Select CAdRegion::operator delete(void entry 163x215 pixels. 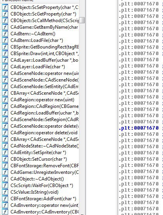point(44,133)
